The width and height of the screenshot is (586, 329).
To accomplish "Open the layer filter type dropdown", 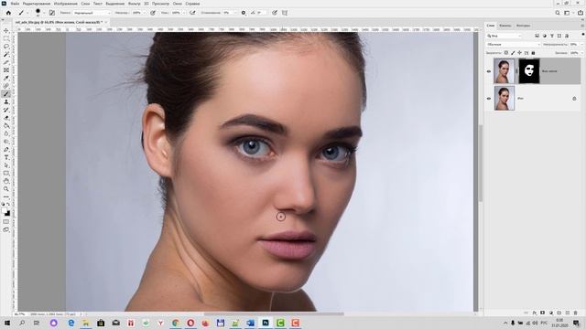I will point(504,36).
